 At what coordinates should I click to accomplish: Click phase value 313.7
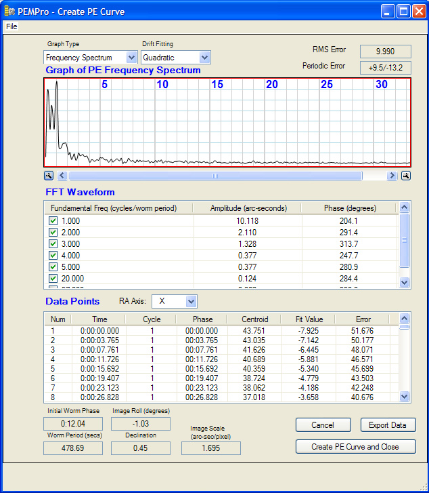[348, 244]
